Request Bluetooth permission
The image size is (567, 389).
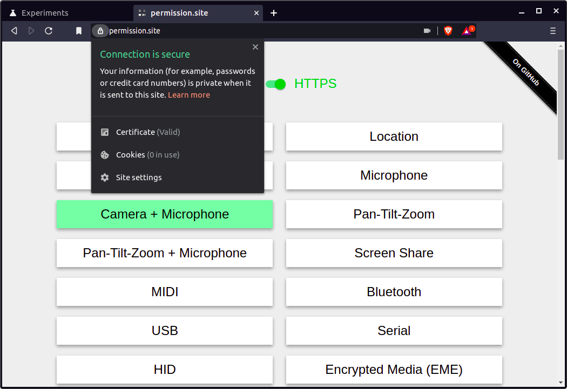point(394,292)
